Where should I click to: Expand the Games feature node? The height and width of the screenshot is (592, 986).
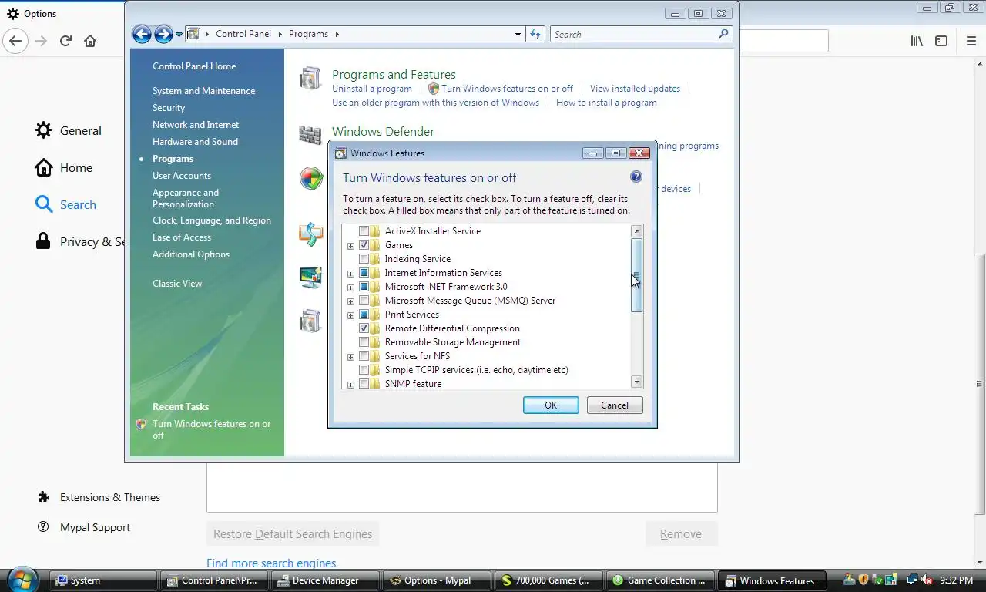(x=350, y=246)
